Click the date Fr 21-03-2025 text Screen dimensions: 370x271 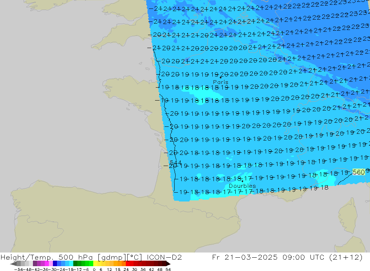tap(245, 257)
